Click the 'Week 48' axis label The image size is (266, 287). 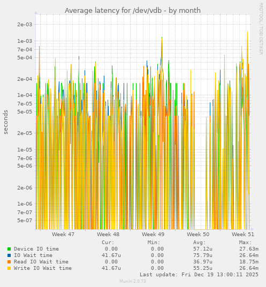108,235
